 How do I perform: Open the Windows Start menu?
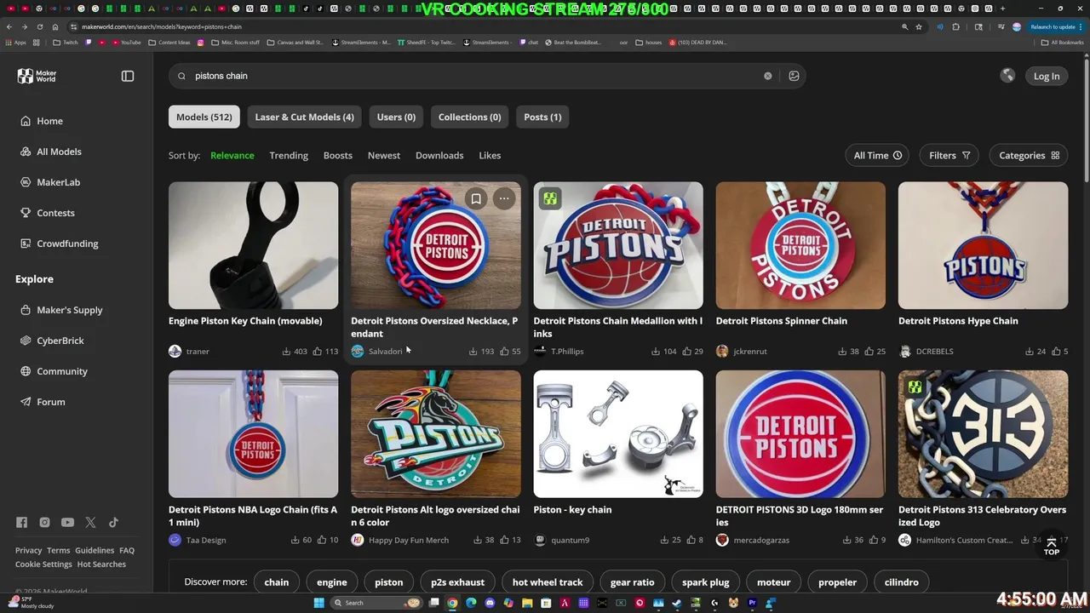[318, 603]
